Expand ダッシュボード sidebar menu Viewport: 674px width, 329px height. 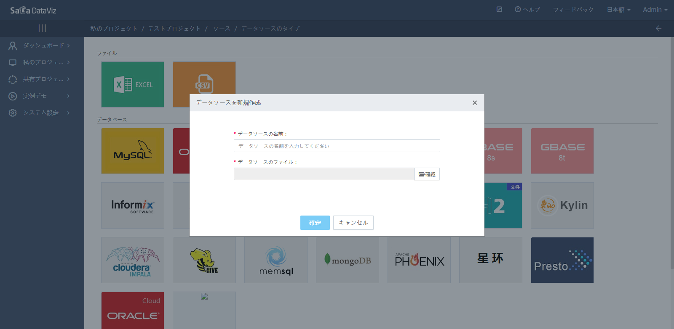42,45
